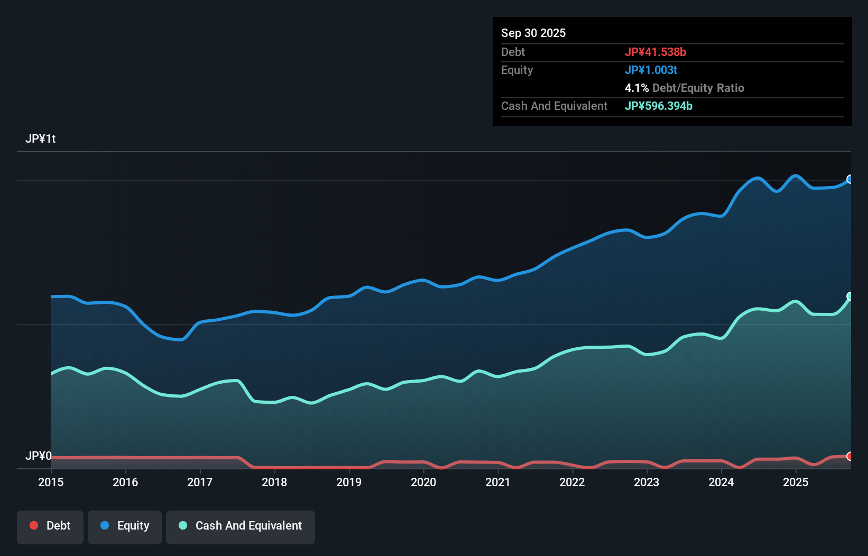The width and height of the screenshot is (868, 556).
Task: Toggle the Debt series visibility
Action: pyautogui.click(x=50, y=525)
